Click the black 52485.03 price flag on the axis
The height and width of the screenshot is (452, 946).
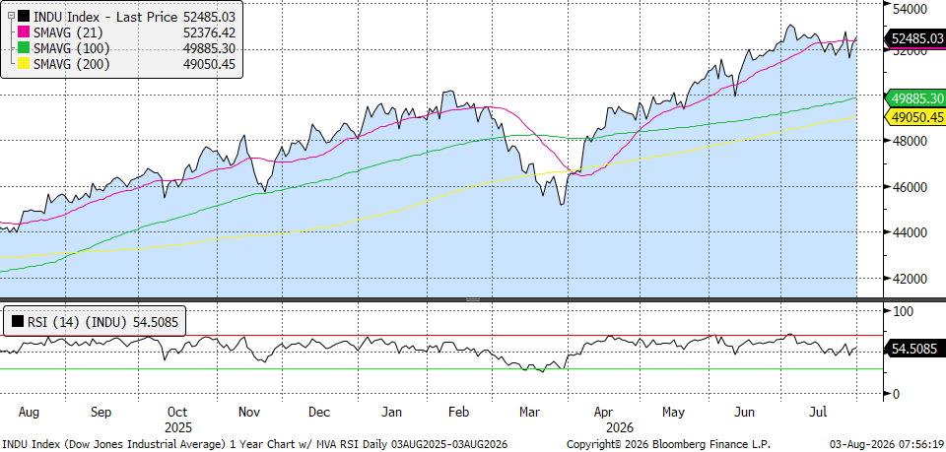pos(914,39)
